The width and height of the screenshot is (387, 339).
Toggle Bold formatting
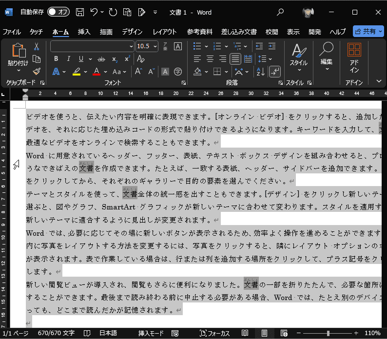pyautogui.click(x=56, y=59)
